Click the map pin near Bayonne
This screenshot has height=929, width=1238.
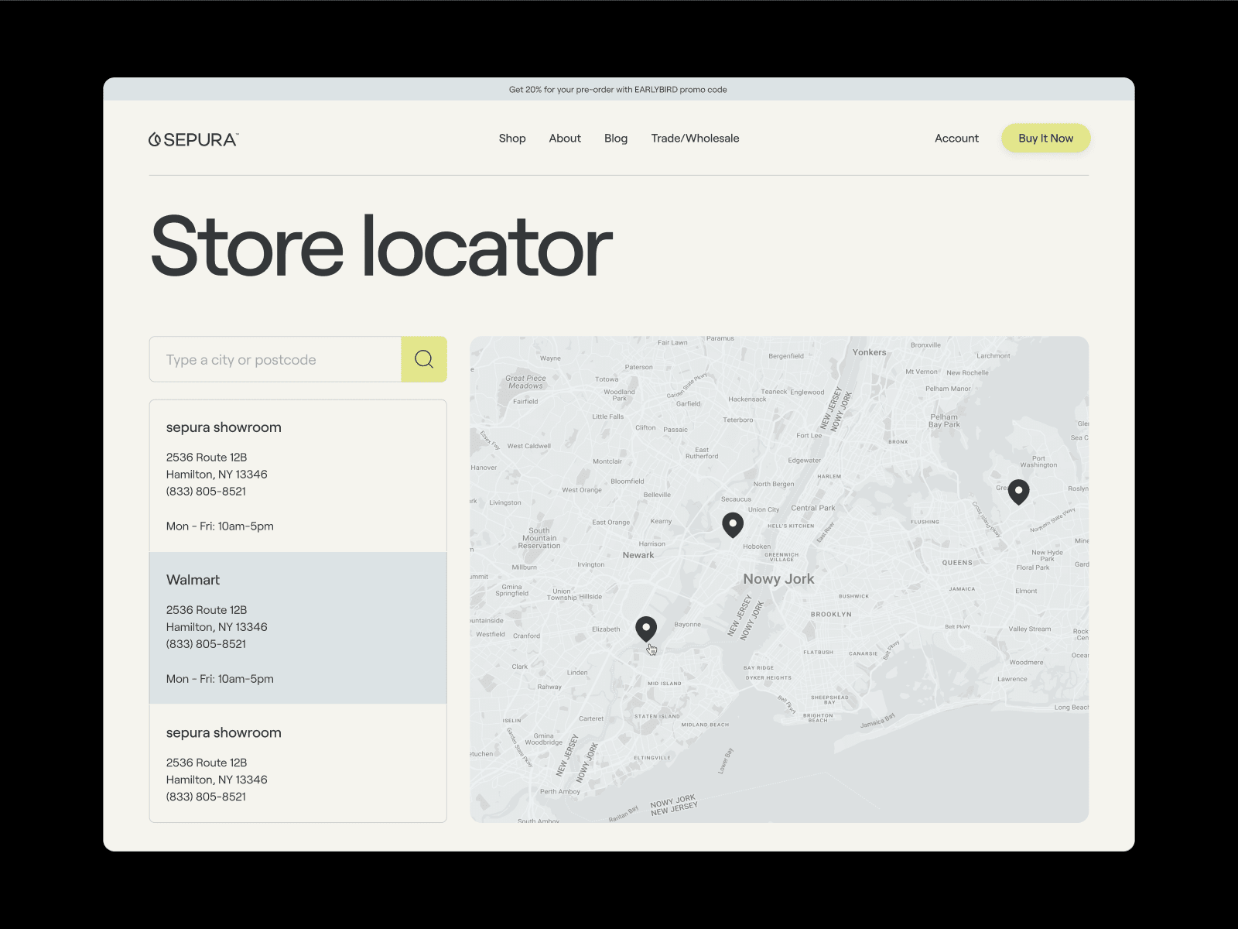click(646, 629)
